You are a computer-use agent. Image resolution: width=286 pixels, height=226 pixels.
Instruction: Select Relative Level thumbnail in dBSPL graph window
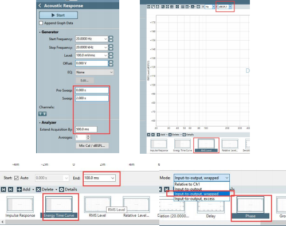coord(230,145)
